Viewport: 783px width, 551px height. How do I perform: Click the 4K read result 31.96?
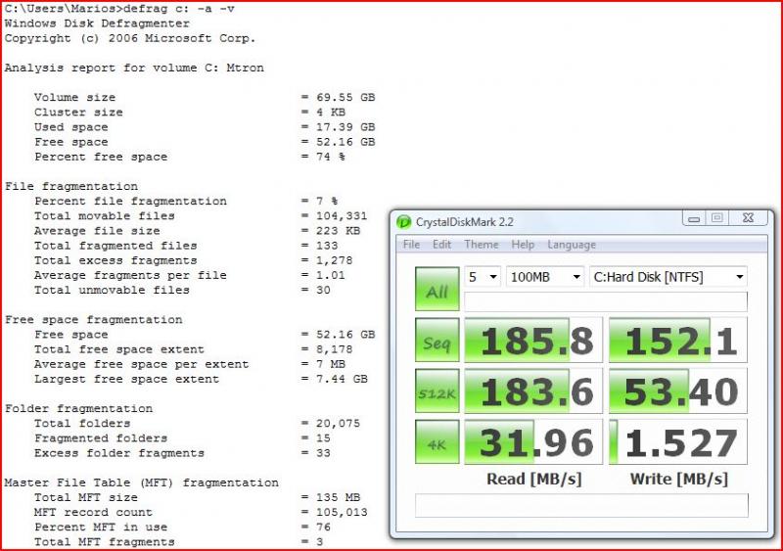coord(533,441)
